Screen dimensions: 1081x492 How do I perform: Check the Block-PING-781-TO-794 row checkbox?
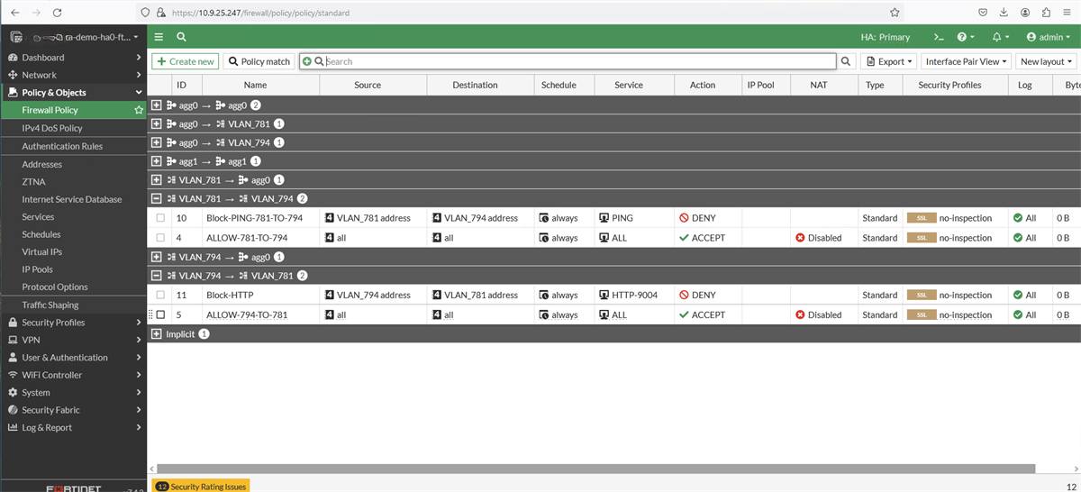pos(160,218)
